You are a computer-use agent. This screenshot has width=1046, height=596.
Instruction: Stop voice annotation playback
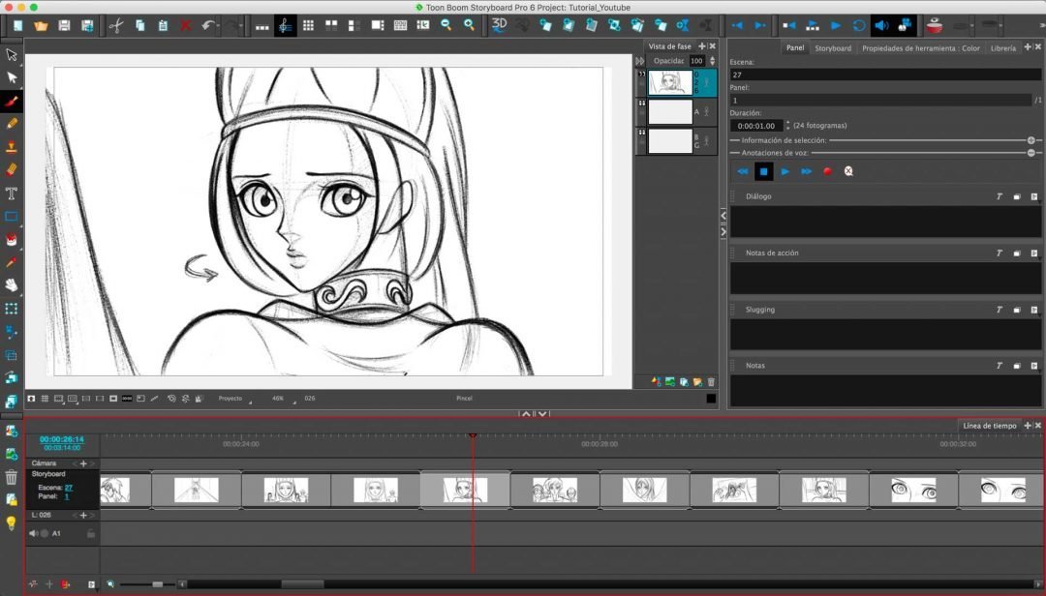click(x=764, y=171)
